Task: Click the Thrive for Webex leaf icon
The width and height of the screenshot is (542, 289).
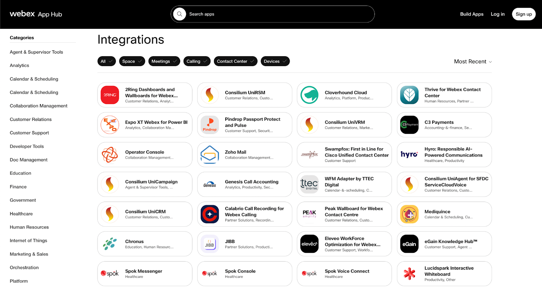Action: 409,95
